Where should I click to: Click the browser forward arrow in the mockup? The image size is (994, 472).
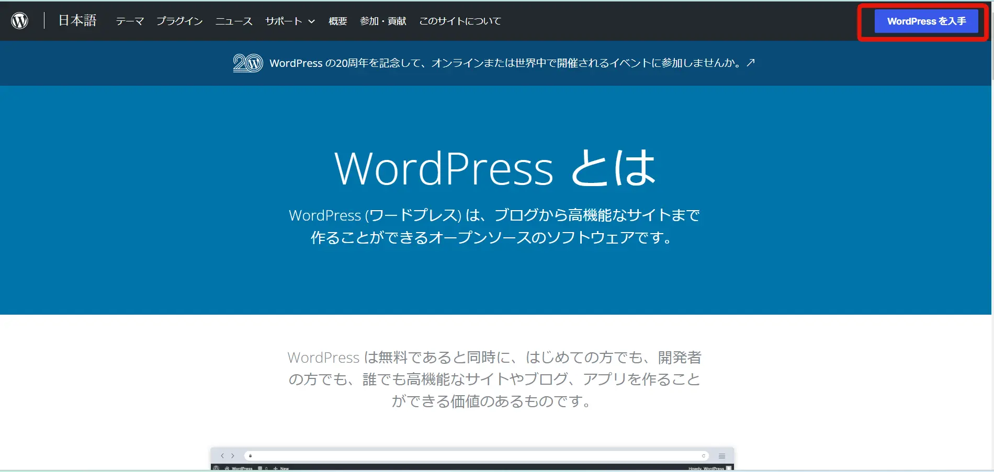tap(233, 456)
